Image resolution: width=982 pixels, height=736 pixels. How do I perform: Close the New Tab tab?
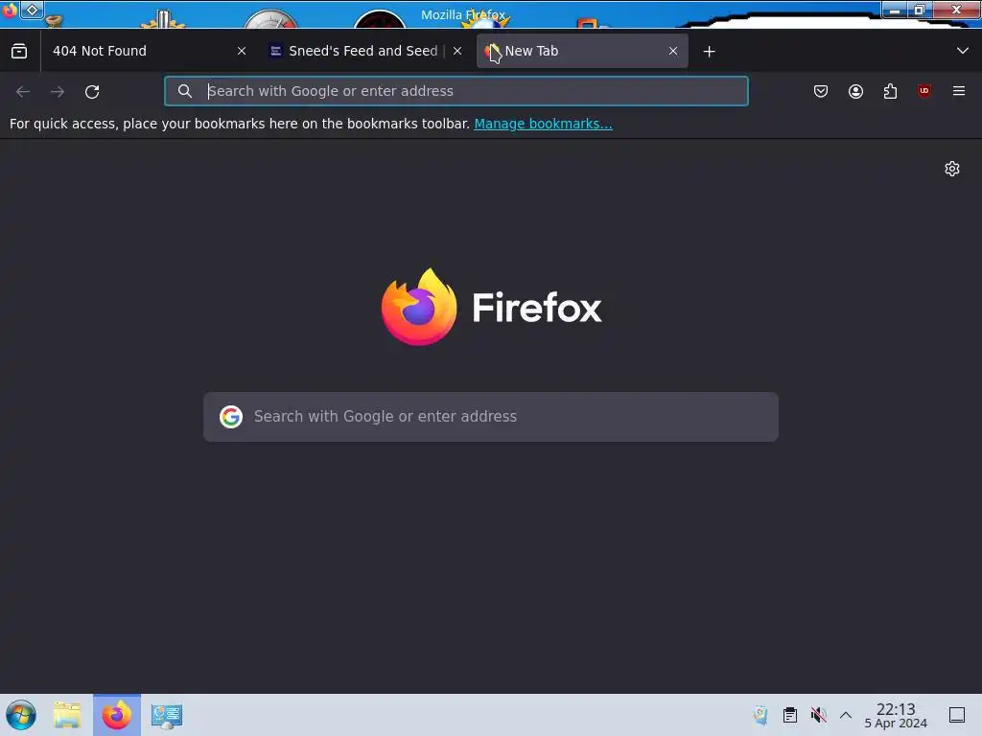coord(673,52)
